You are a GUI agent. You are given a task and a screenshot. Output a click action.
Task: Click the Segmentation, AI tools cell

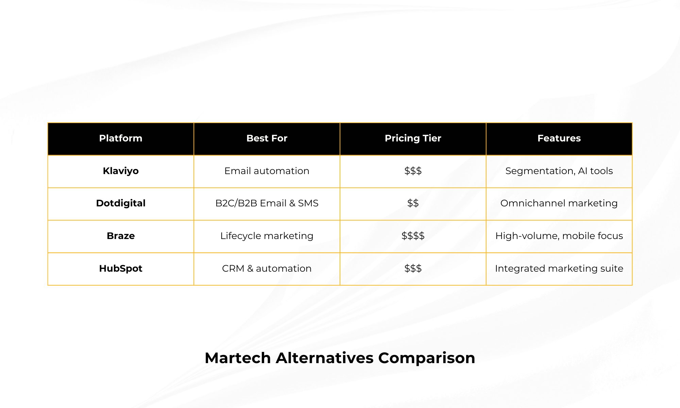[x=559, y=171]
